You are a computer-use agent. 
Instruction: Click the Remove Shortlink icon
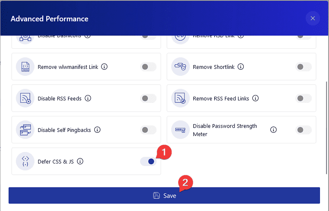[x=180, y=67]
